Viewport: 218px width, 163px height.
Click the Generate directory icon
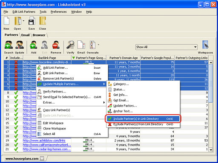tap(93, 45)
